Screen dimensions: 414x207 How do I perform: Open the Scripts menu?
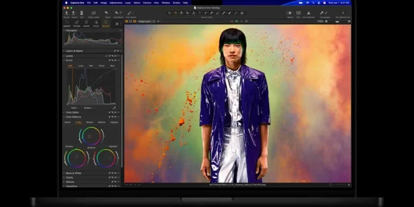[x=177, y=3]
